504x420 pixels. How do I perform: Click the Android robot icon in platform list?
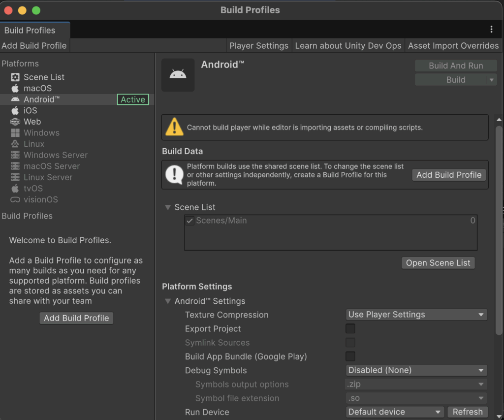[15, 99]
